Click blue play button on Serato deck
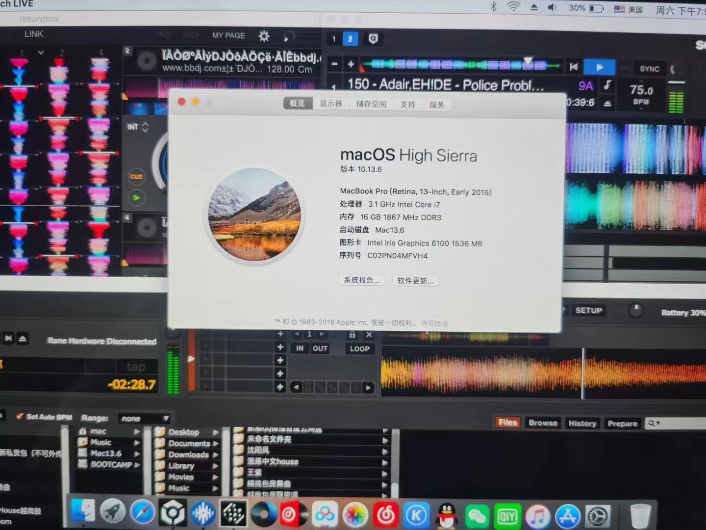The height and width of the screenshot is (530, 706). [599, 67]
